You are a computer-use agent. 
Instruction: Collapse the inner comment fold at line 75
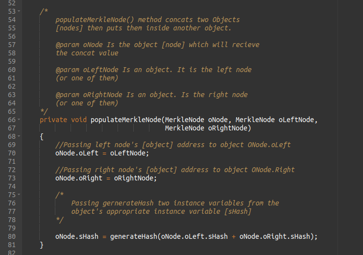(19, 194)
